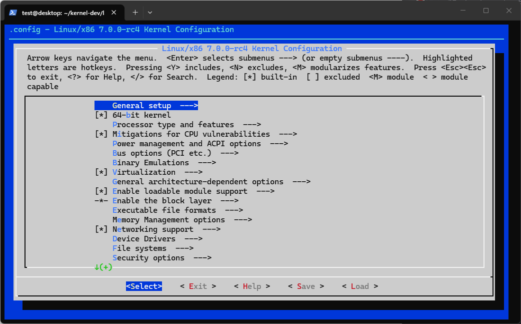The image size is (521, 324).
Task: Click the Save button
Action: pos(306,286)
